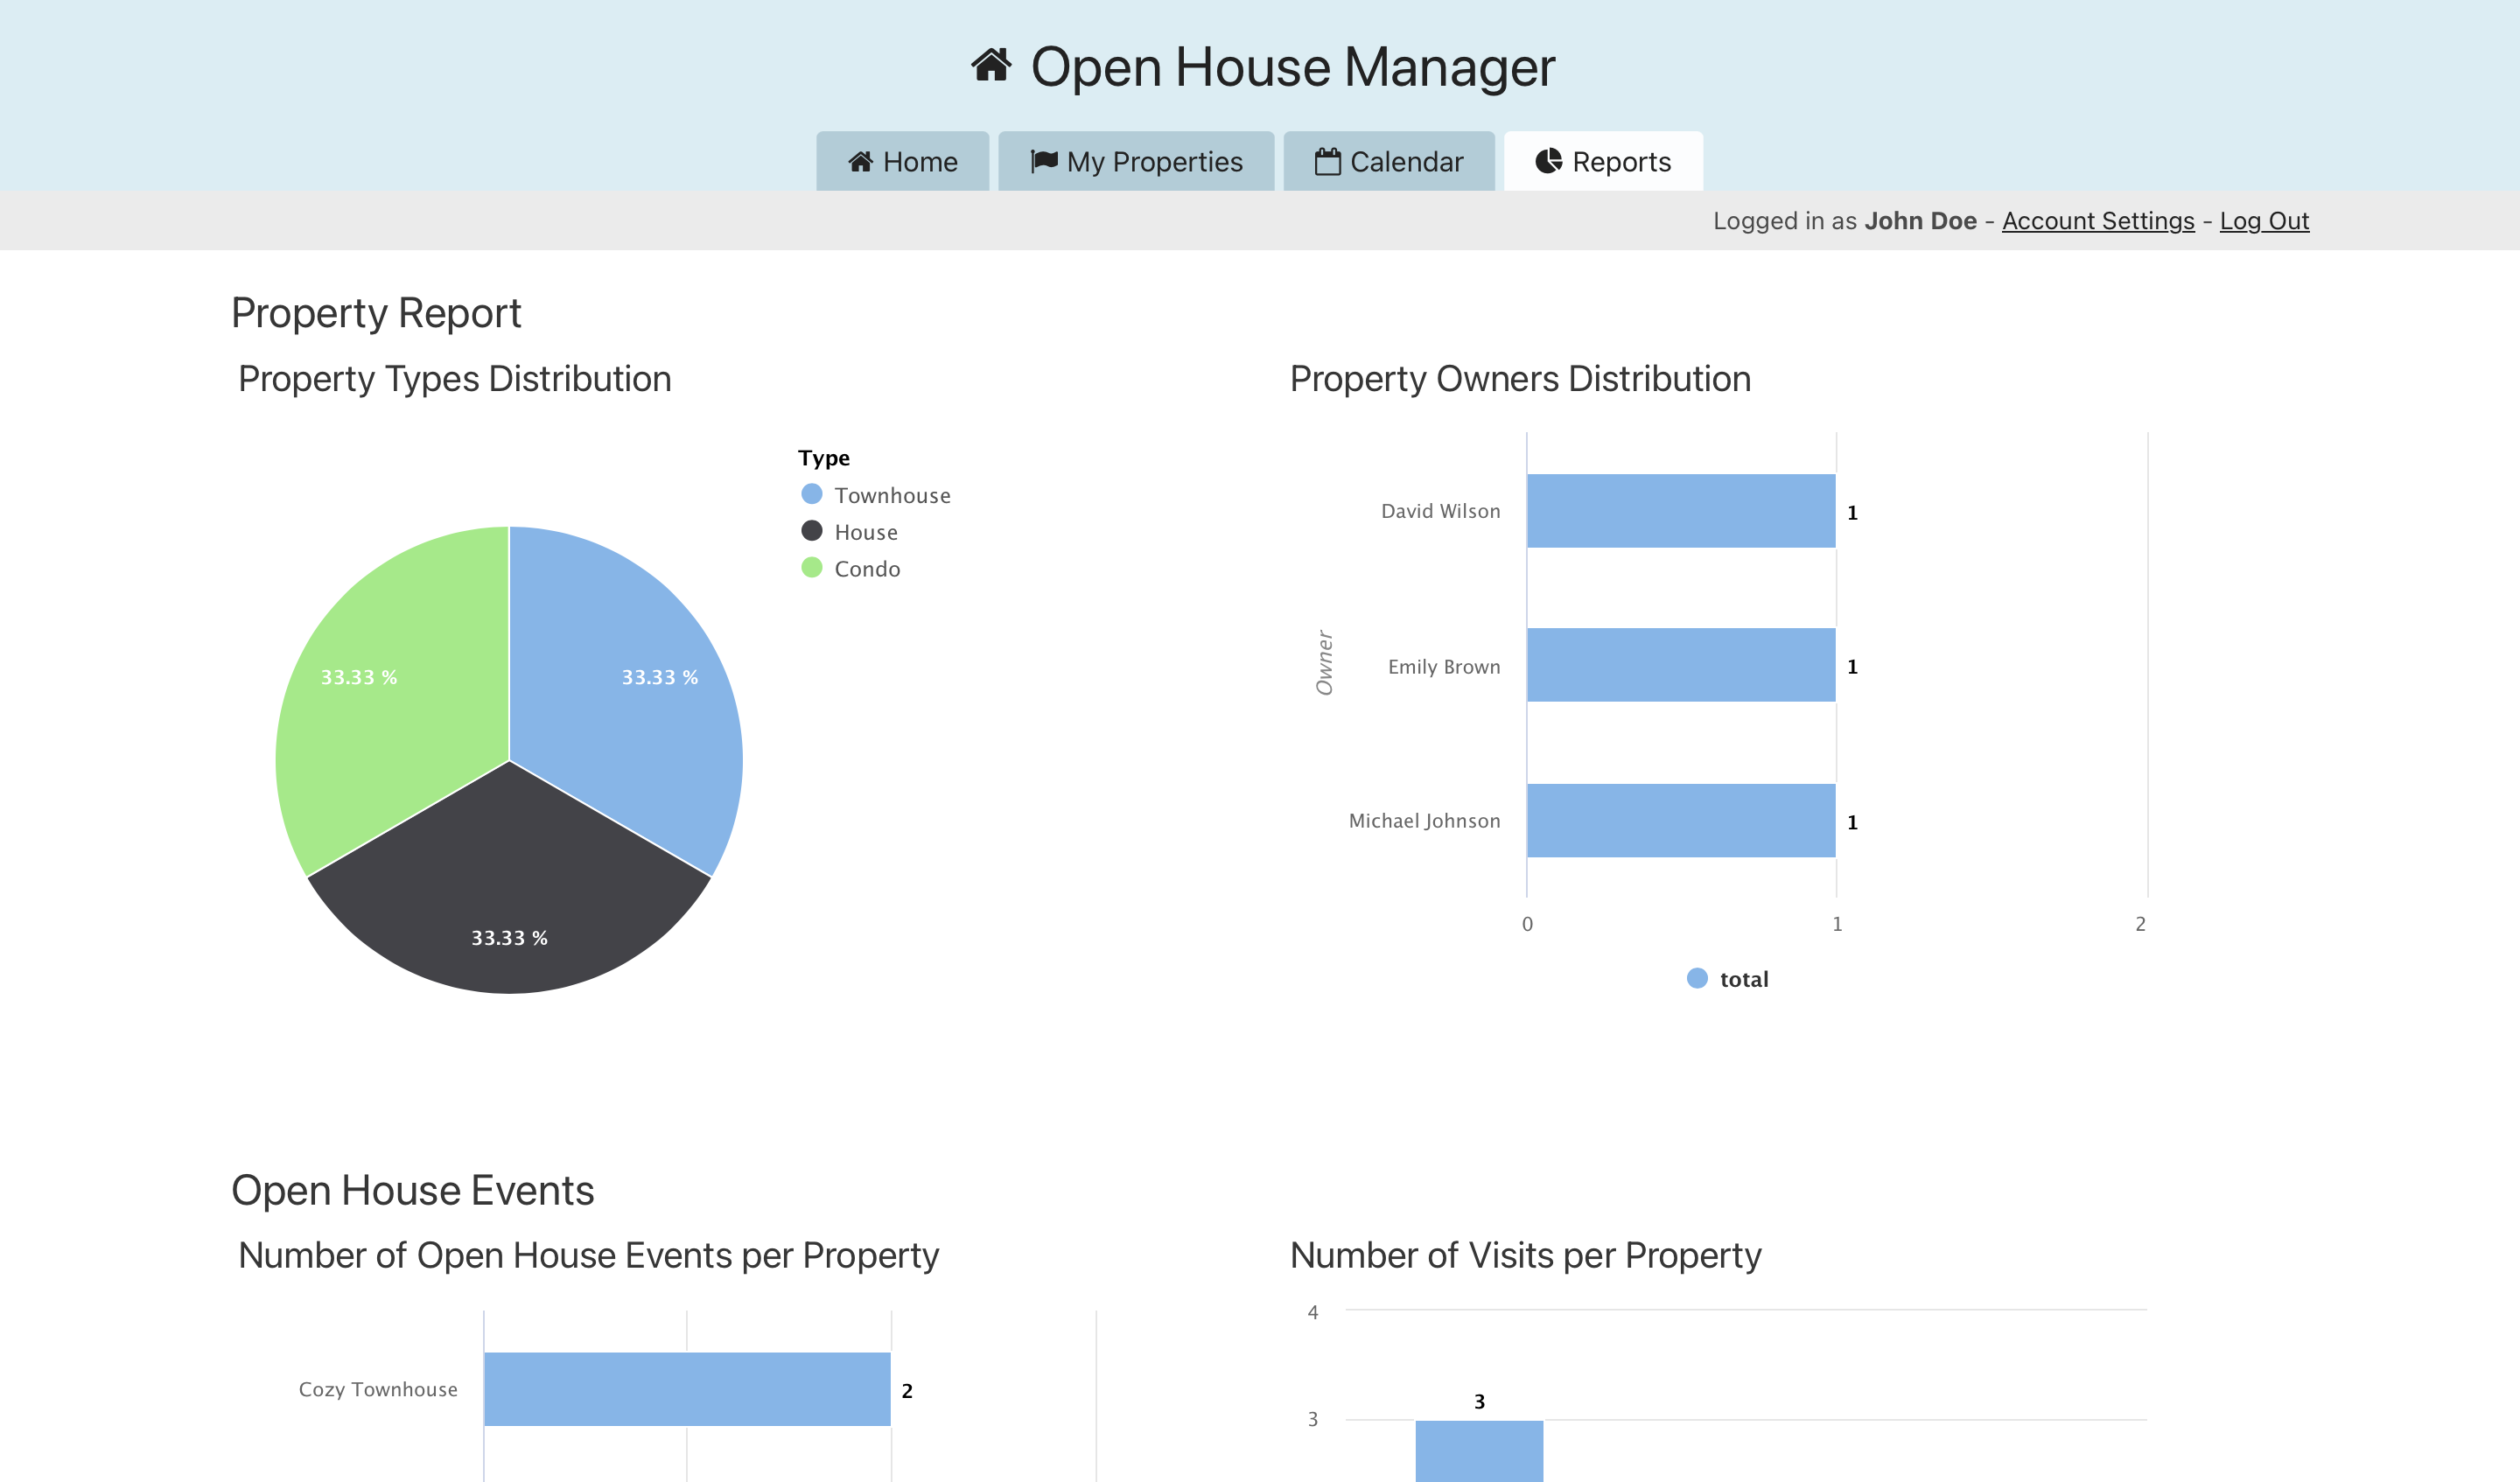Click David Wilson's bar in owners chart
This screenshot has height=1482, width=2520.
(x=1680, y=511)
